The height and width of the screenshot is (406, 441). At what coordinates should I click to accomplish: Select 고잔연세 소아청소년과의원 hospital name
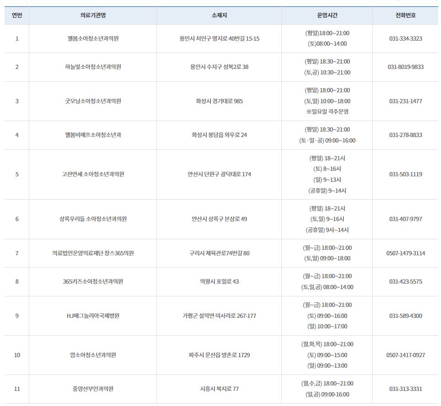(93, 174)
